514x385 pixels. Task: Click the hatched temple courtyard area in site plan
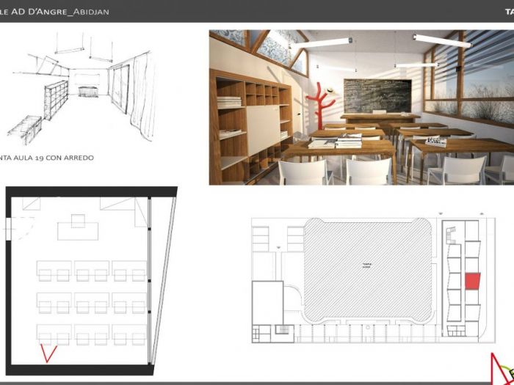click(x=368, y=270)
